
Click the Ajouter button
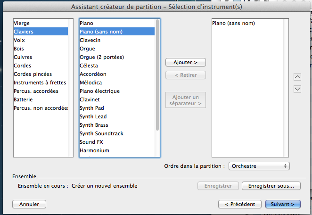(186, 62)
